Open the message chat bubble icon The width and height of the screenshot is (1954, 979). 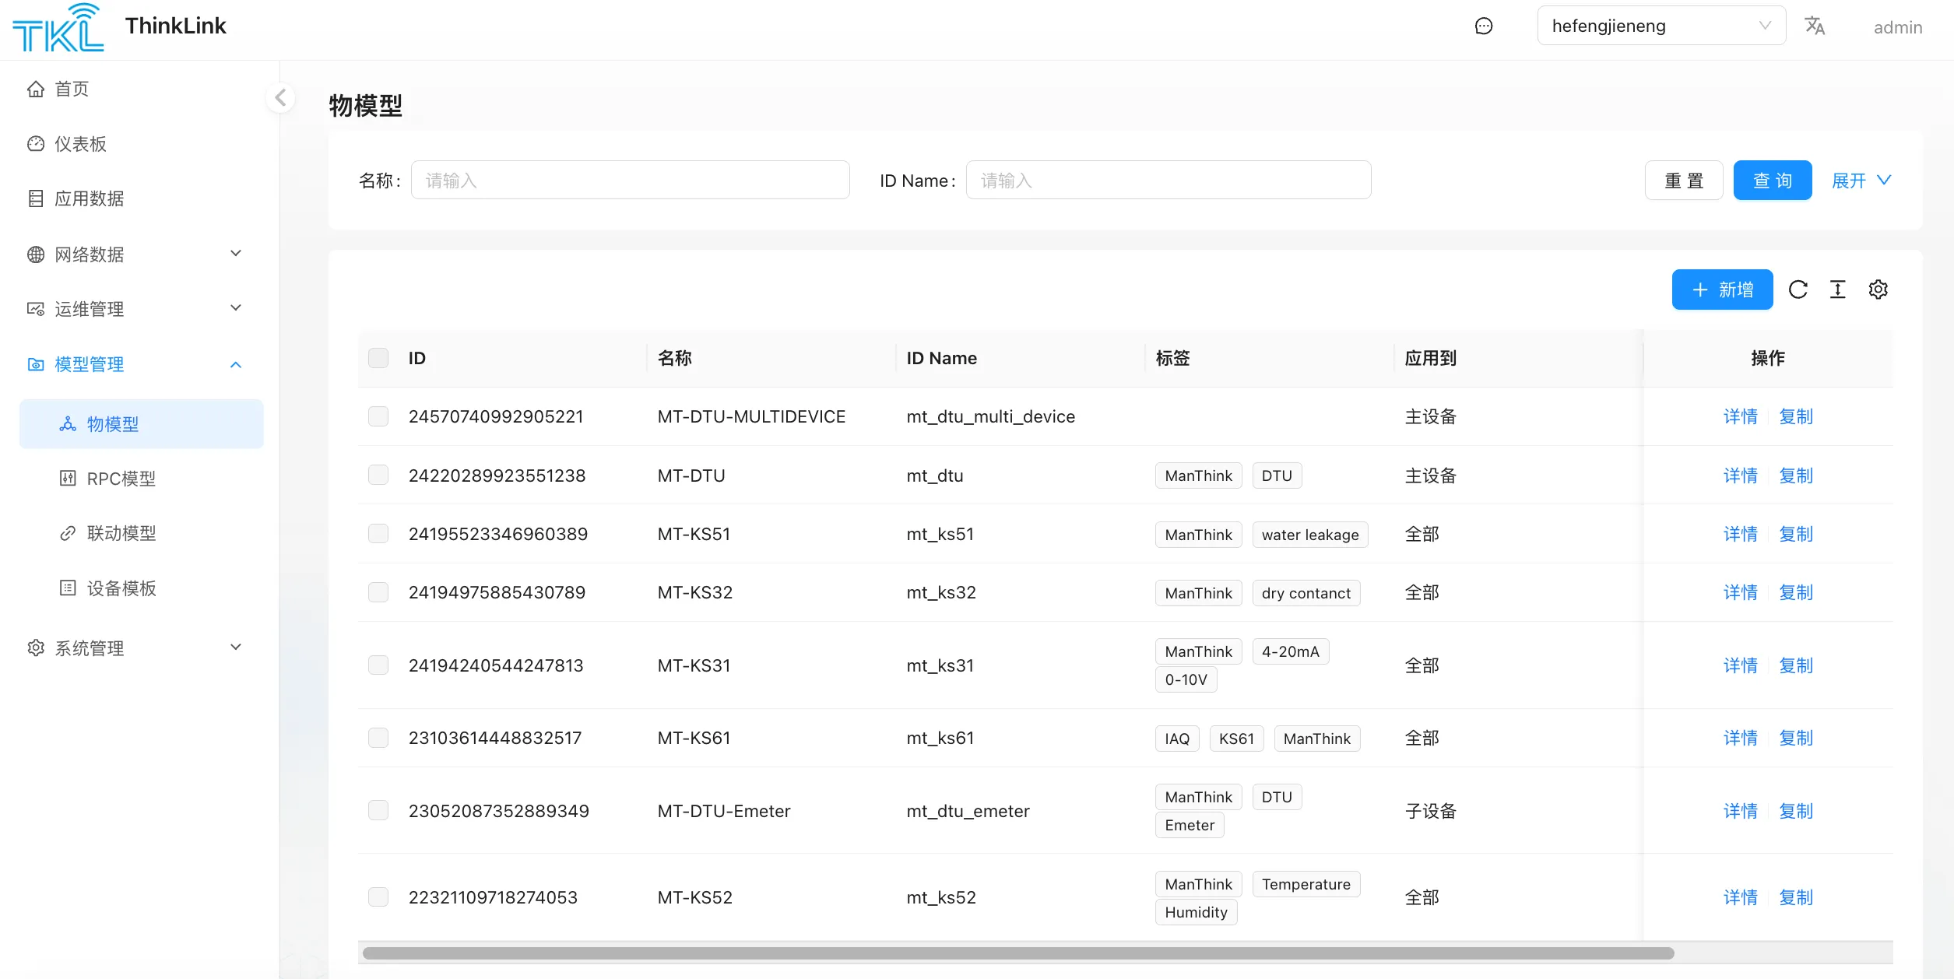click(x=1484, y=26)
